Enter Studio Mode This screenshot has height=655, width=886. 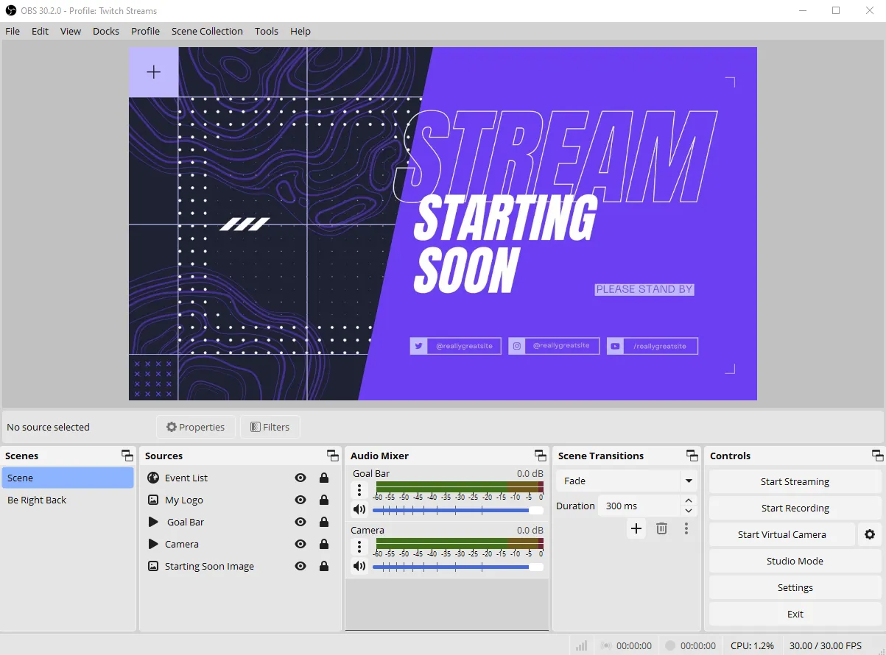click(795, 561)
